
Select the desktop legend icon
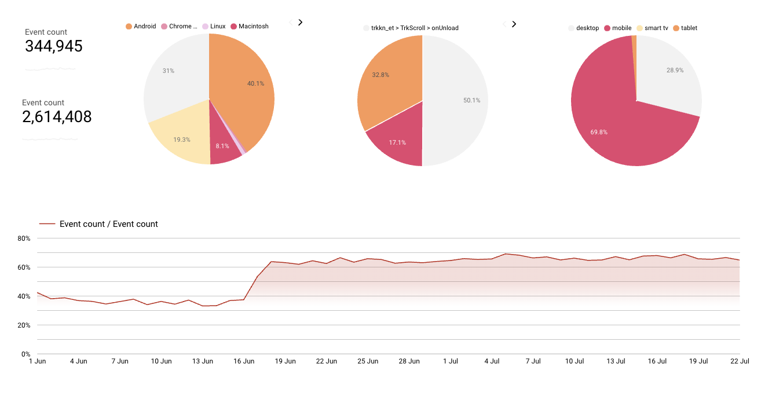[571, 28]
